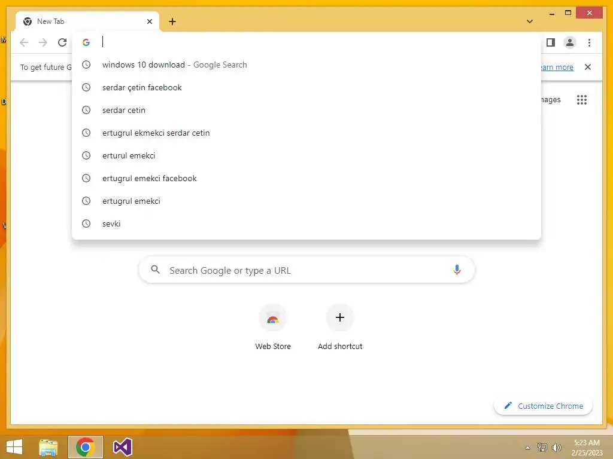Click the Chrome taskbar icon
Viewport: 613px width, 459px height.
[85, 447]
